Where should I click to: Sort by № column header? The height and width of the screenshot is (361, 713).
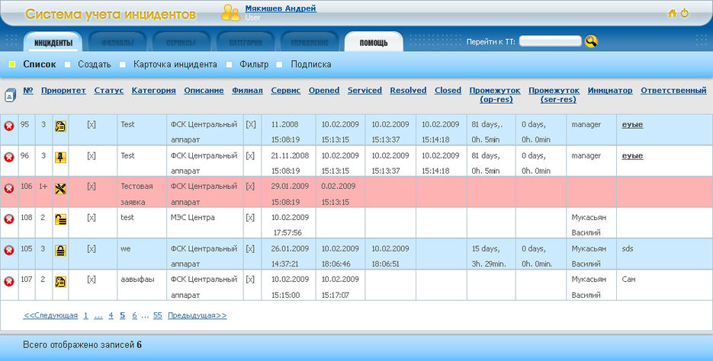[28, 90]
